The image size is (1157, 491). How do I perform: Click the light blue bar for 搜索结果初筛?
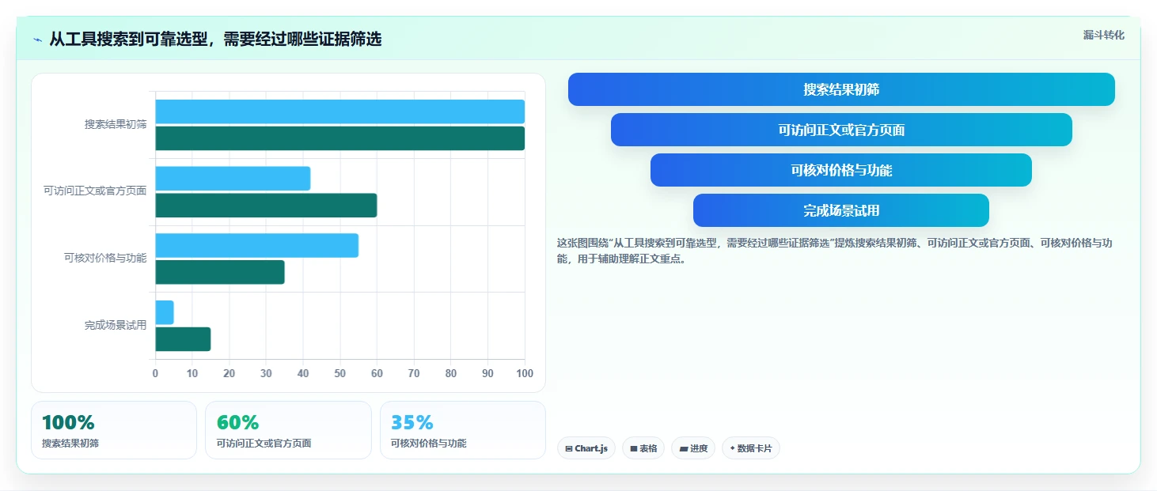(x=340, y=111)
